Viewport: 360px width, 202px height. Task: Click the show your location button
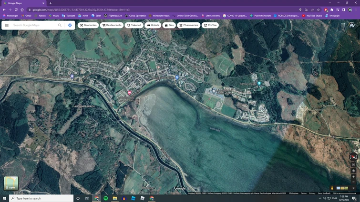(x=353, y=171)
